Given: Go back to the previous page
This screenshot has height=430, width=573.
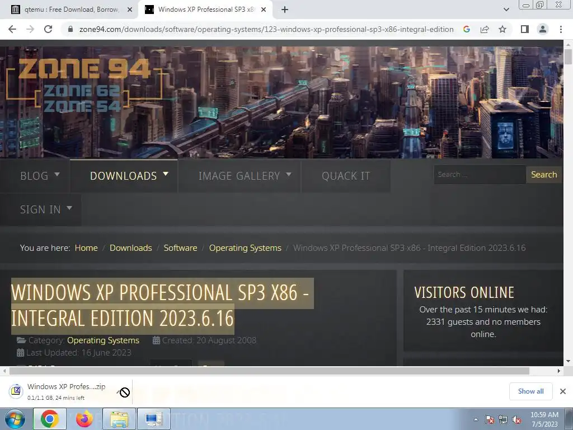Looking at the screenshot, I should tap(12, 29).
